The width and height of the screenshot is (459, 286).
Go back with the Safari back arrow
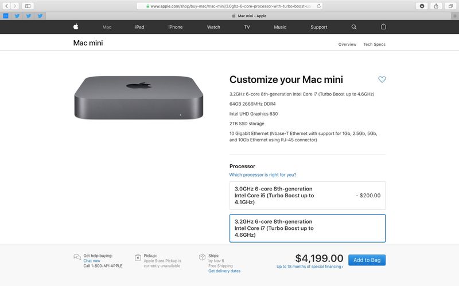point(6,6)
